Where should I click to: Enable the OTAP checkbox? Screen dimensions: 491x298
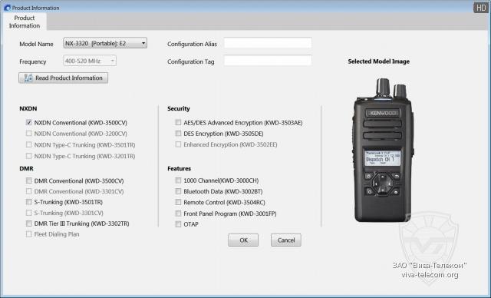178,224
